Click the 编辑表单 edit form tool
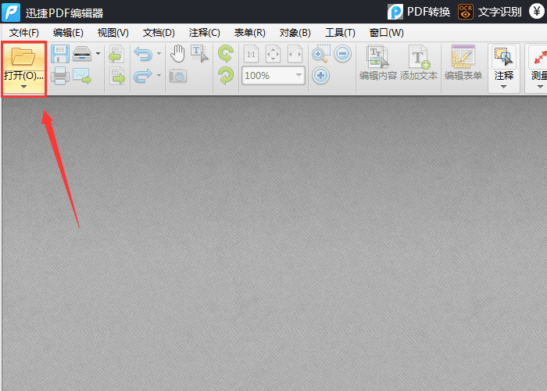 [463, 63]
